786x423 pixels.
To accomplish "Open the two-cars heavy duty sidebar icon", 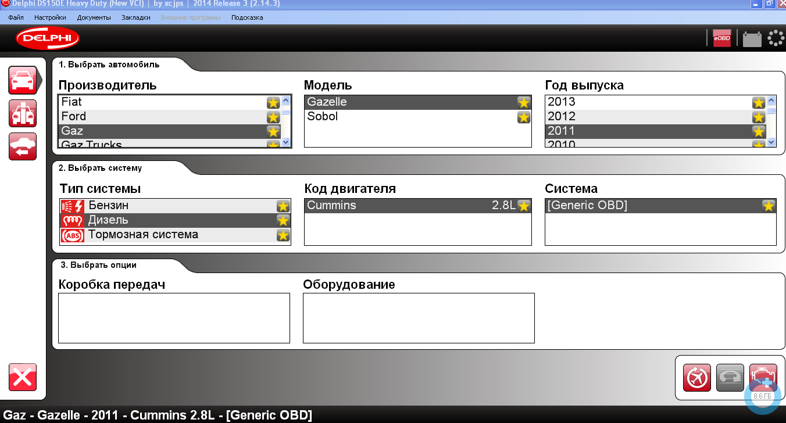I will [23, 113].
